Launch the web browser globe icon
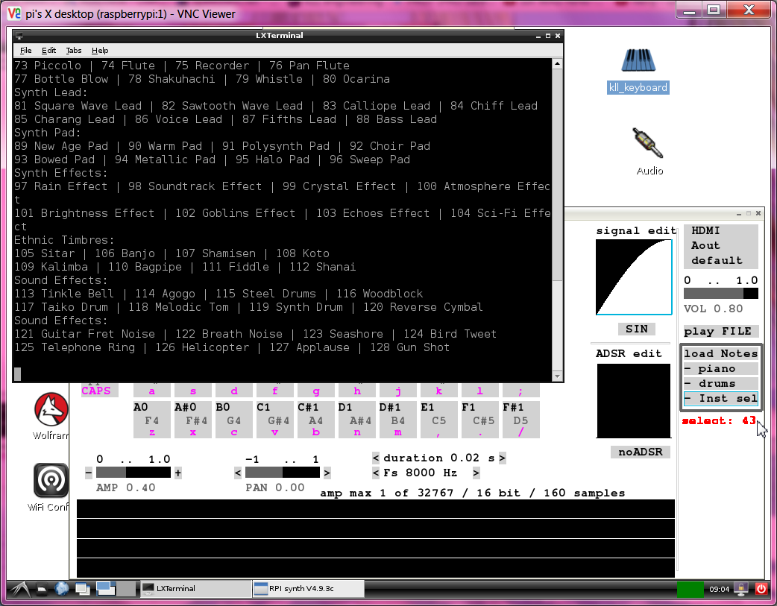Screen dimensions: 777x606 (x=61, y=589)
